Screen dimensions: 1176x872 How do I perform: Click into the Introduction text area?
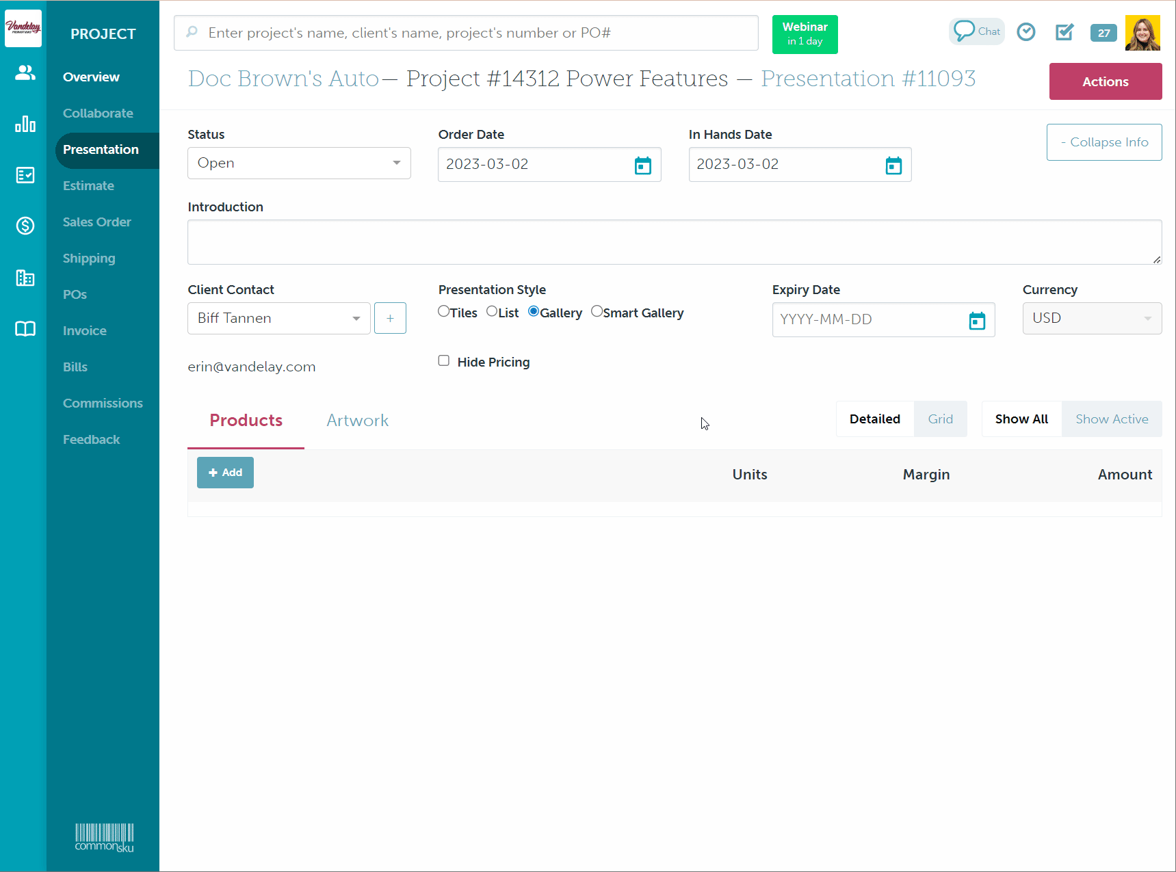pyautogui.click(x=674, y=242)
